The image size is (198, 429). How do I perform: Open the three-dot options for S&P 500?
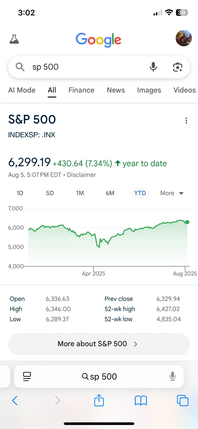pos(186,121)
